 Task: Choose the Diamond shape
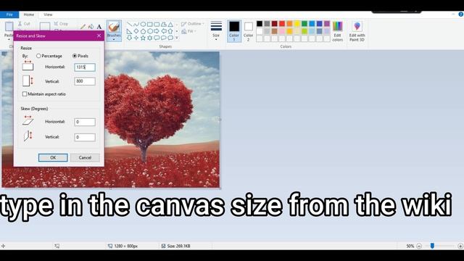tap(136, 31)
